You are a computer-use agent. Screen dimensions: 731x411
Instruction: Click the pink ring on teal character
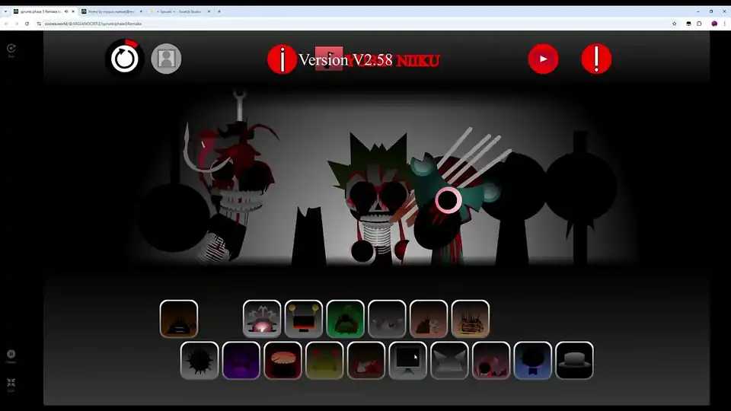[448, 200]
